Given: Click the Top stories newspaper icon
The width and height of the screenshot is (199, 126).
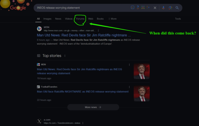Looking at the screenshot, I should click(x=39, y=56).
